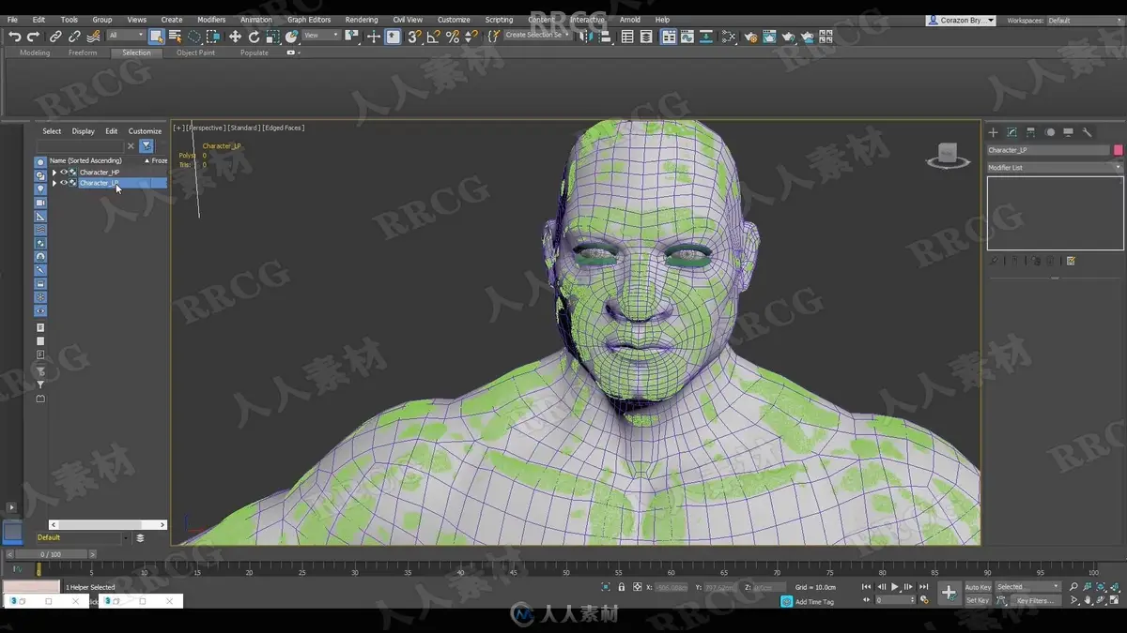Screen dimensions: 1127x633
Task: Pick the Select and Rotate tool
Action: tap(254, 37)
